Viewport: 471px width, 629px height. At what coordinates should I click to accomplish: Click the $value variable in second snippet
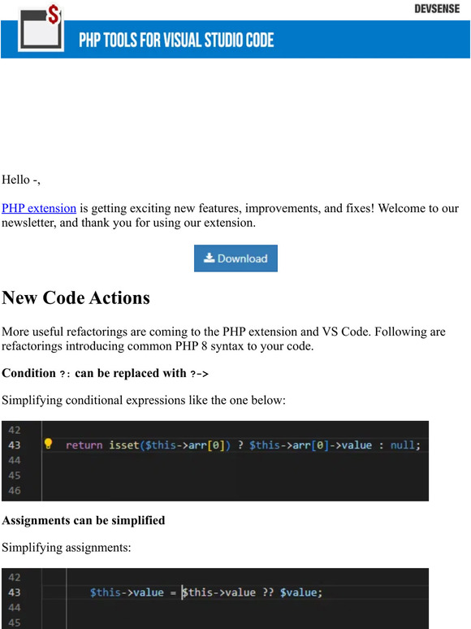[x=299, y=592]
